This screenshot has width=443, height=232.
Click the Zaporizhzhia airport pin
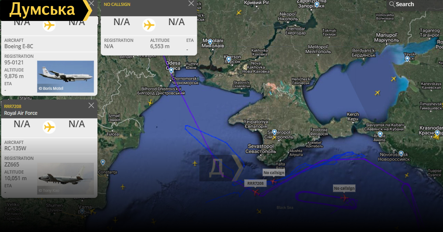317,4
